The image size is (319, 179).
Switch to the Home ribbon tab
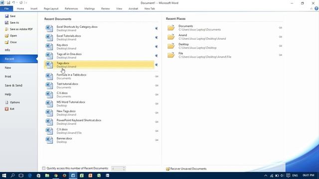(x=20, y=8)
